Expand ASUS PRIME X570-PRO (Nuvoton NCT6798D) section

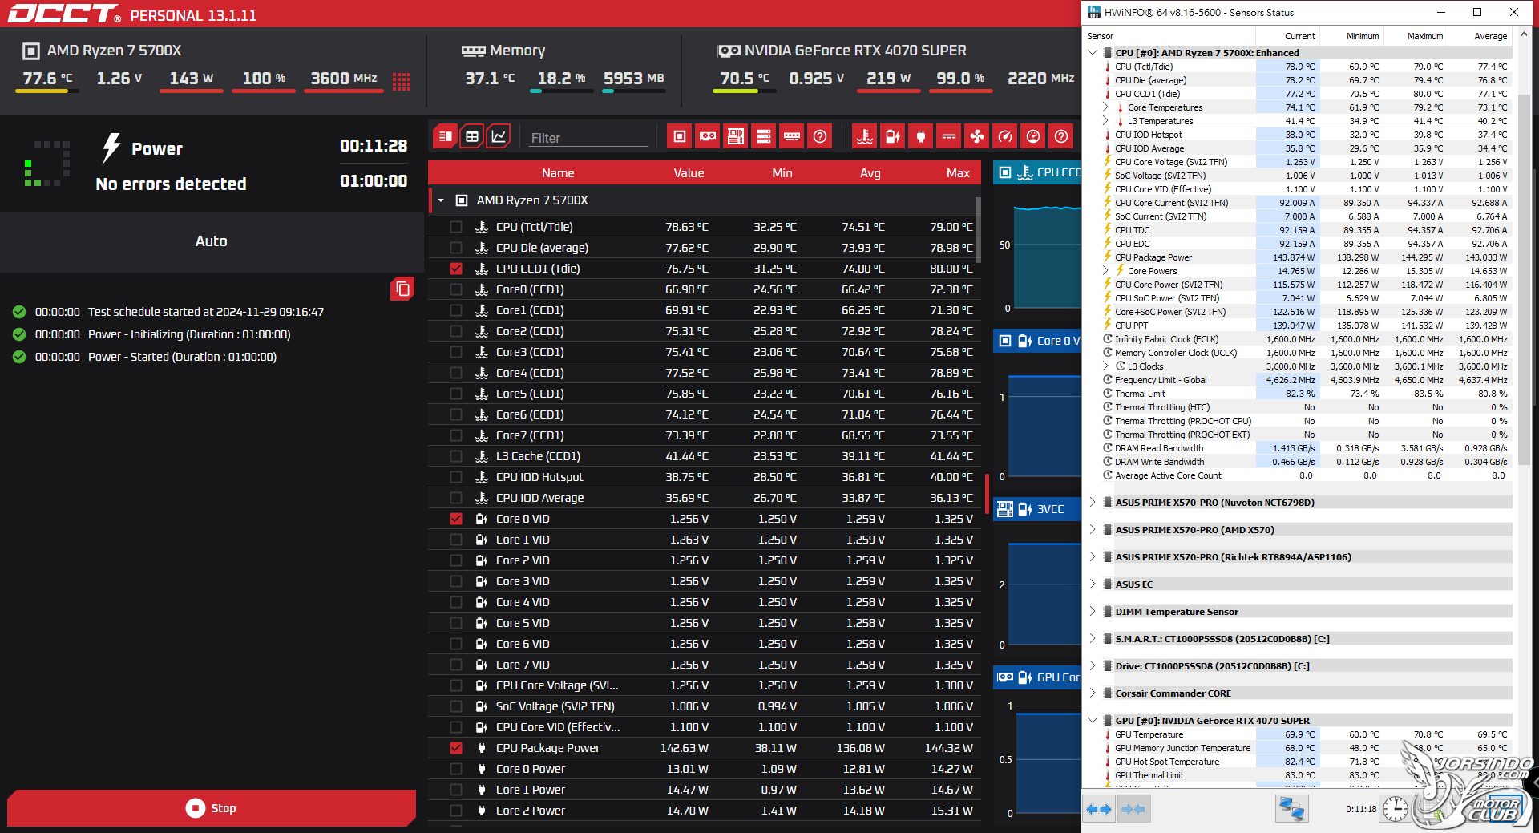1093,503
